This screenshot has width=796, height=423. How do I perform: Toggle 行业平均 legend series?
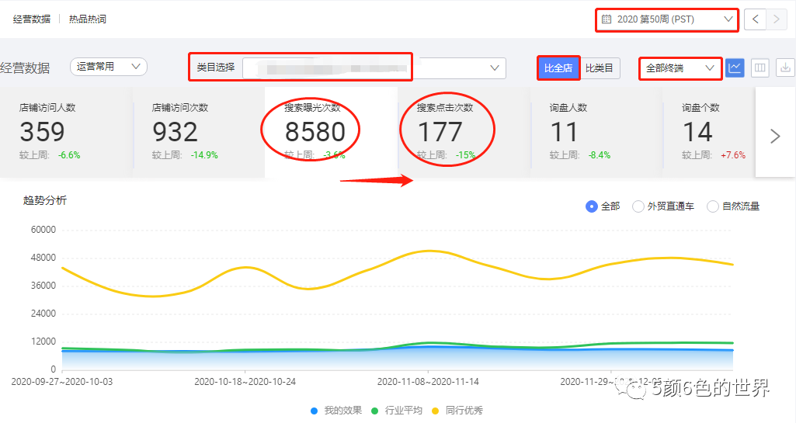coord(397,411)
